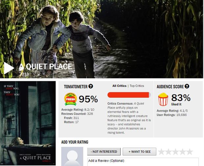Switch to the All Critics tab
Image resolution: width=204 pixels, height=166 pixels.
click(119, 86)
